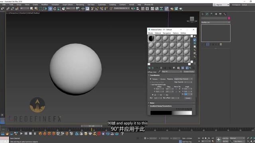This screenshot has width=255, height=143.
Task: Select the Texture radio button
Action: pyautogui.click(x=151, y=79)
